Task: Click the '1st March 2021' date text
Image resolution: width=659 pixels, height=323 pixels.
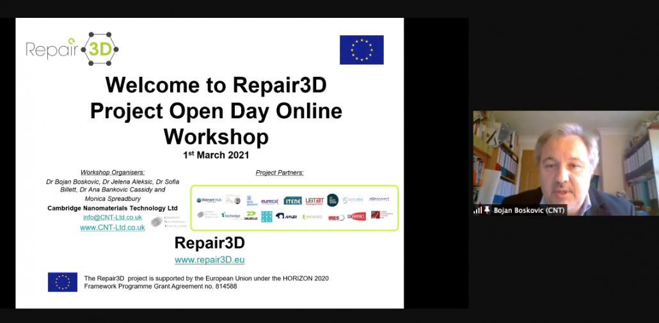Action: (216, 155)
